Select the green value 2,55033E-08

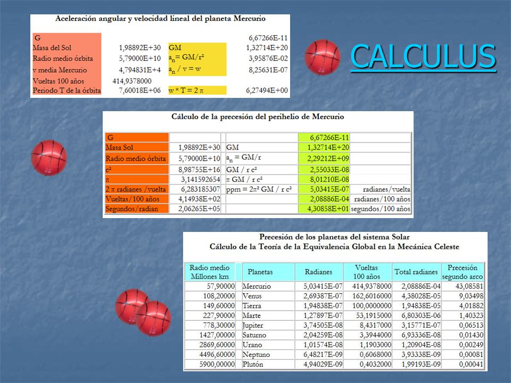[329, 169]
